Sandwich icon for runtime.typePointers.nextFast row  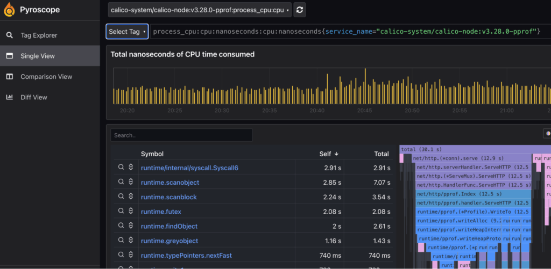tap(131, 255)
